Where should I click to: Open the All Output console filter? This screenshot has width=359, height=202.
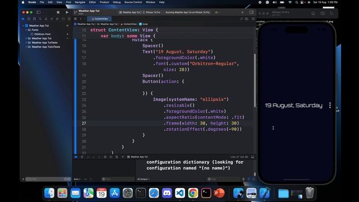(x=143, y=179)
